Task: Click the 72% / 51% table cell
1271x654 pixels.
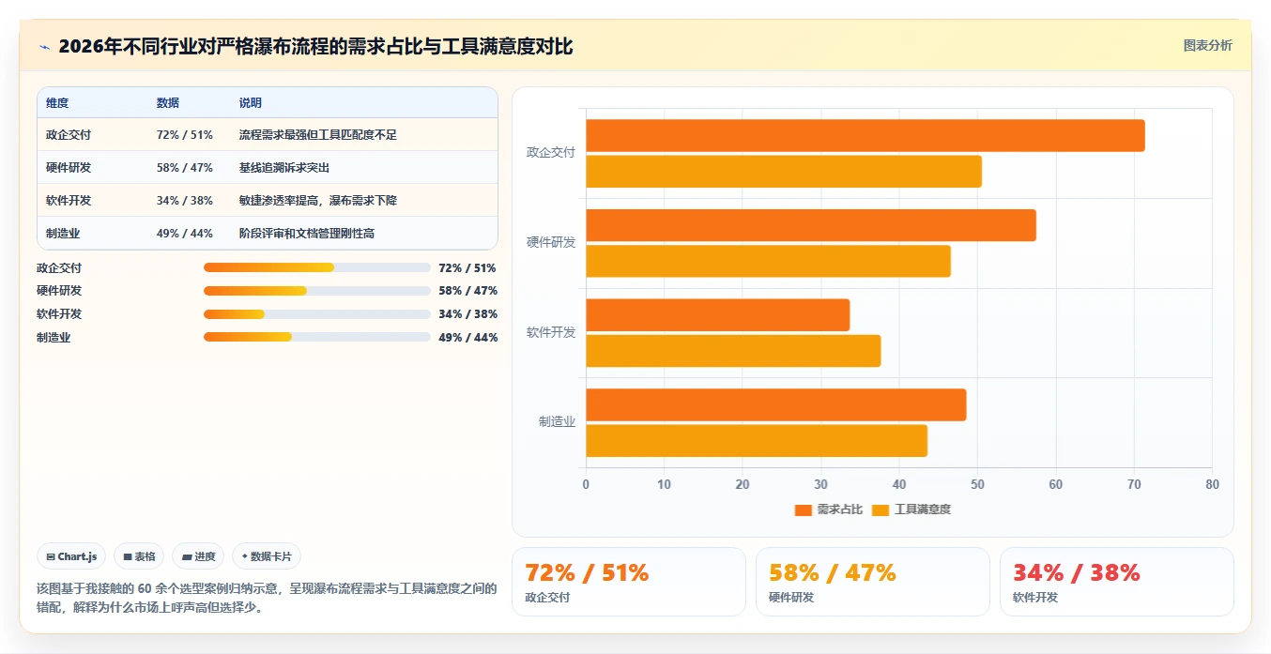Action: (x=185, y=135)
